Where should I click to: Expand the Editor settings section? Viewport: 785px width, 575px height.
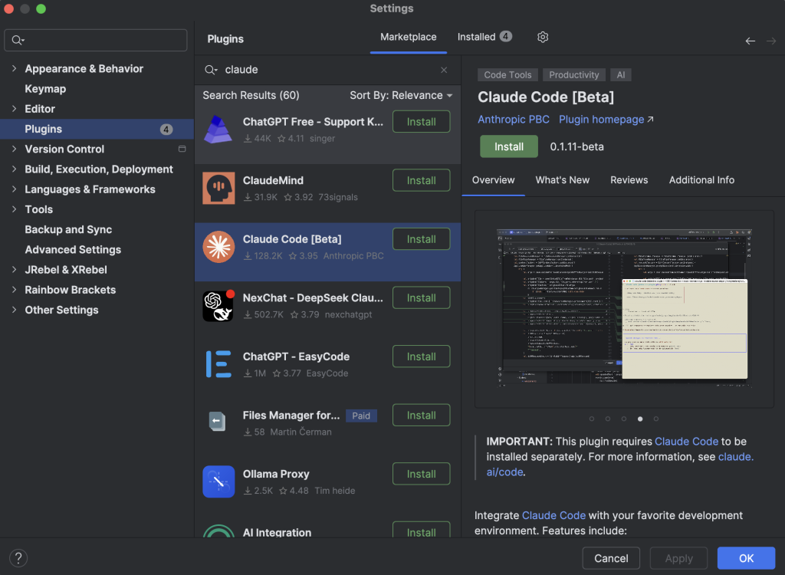(x=14, y=108)
